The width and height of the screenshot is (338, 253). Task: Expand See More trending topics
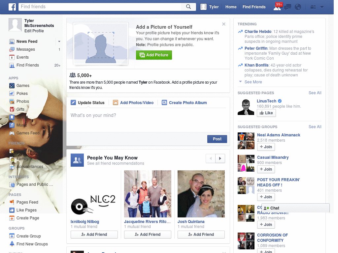click(x=253, y=82)
